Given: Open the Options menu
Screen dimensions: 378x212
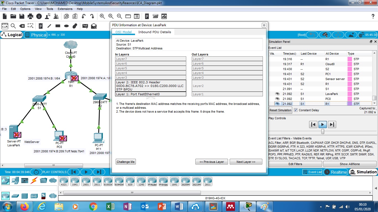Looking at the screenshot, I should [25, 9].
